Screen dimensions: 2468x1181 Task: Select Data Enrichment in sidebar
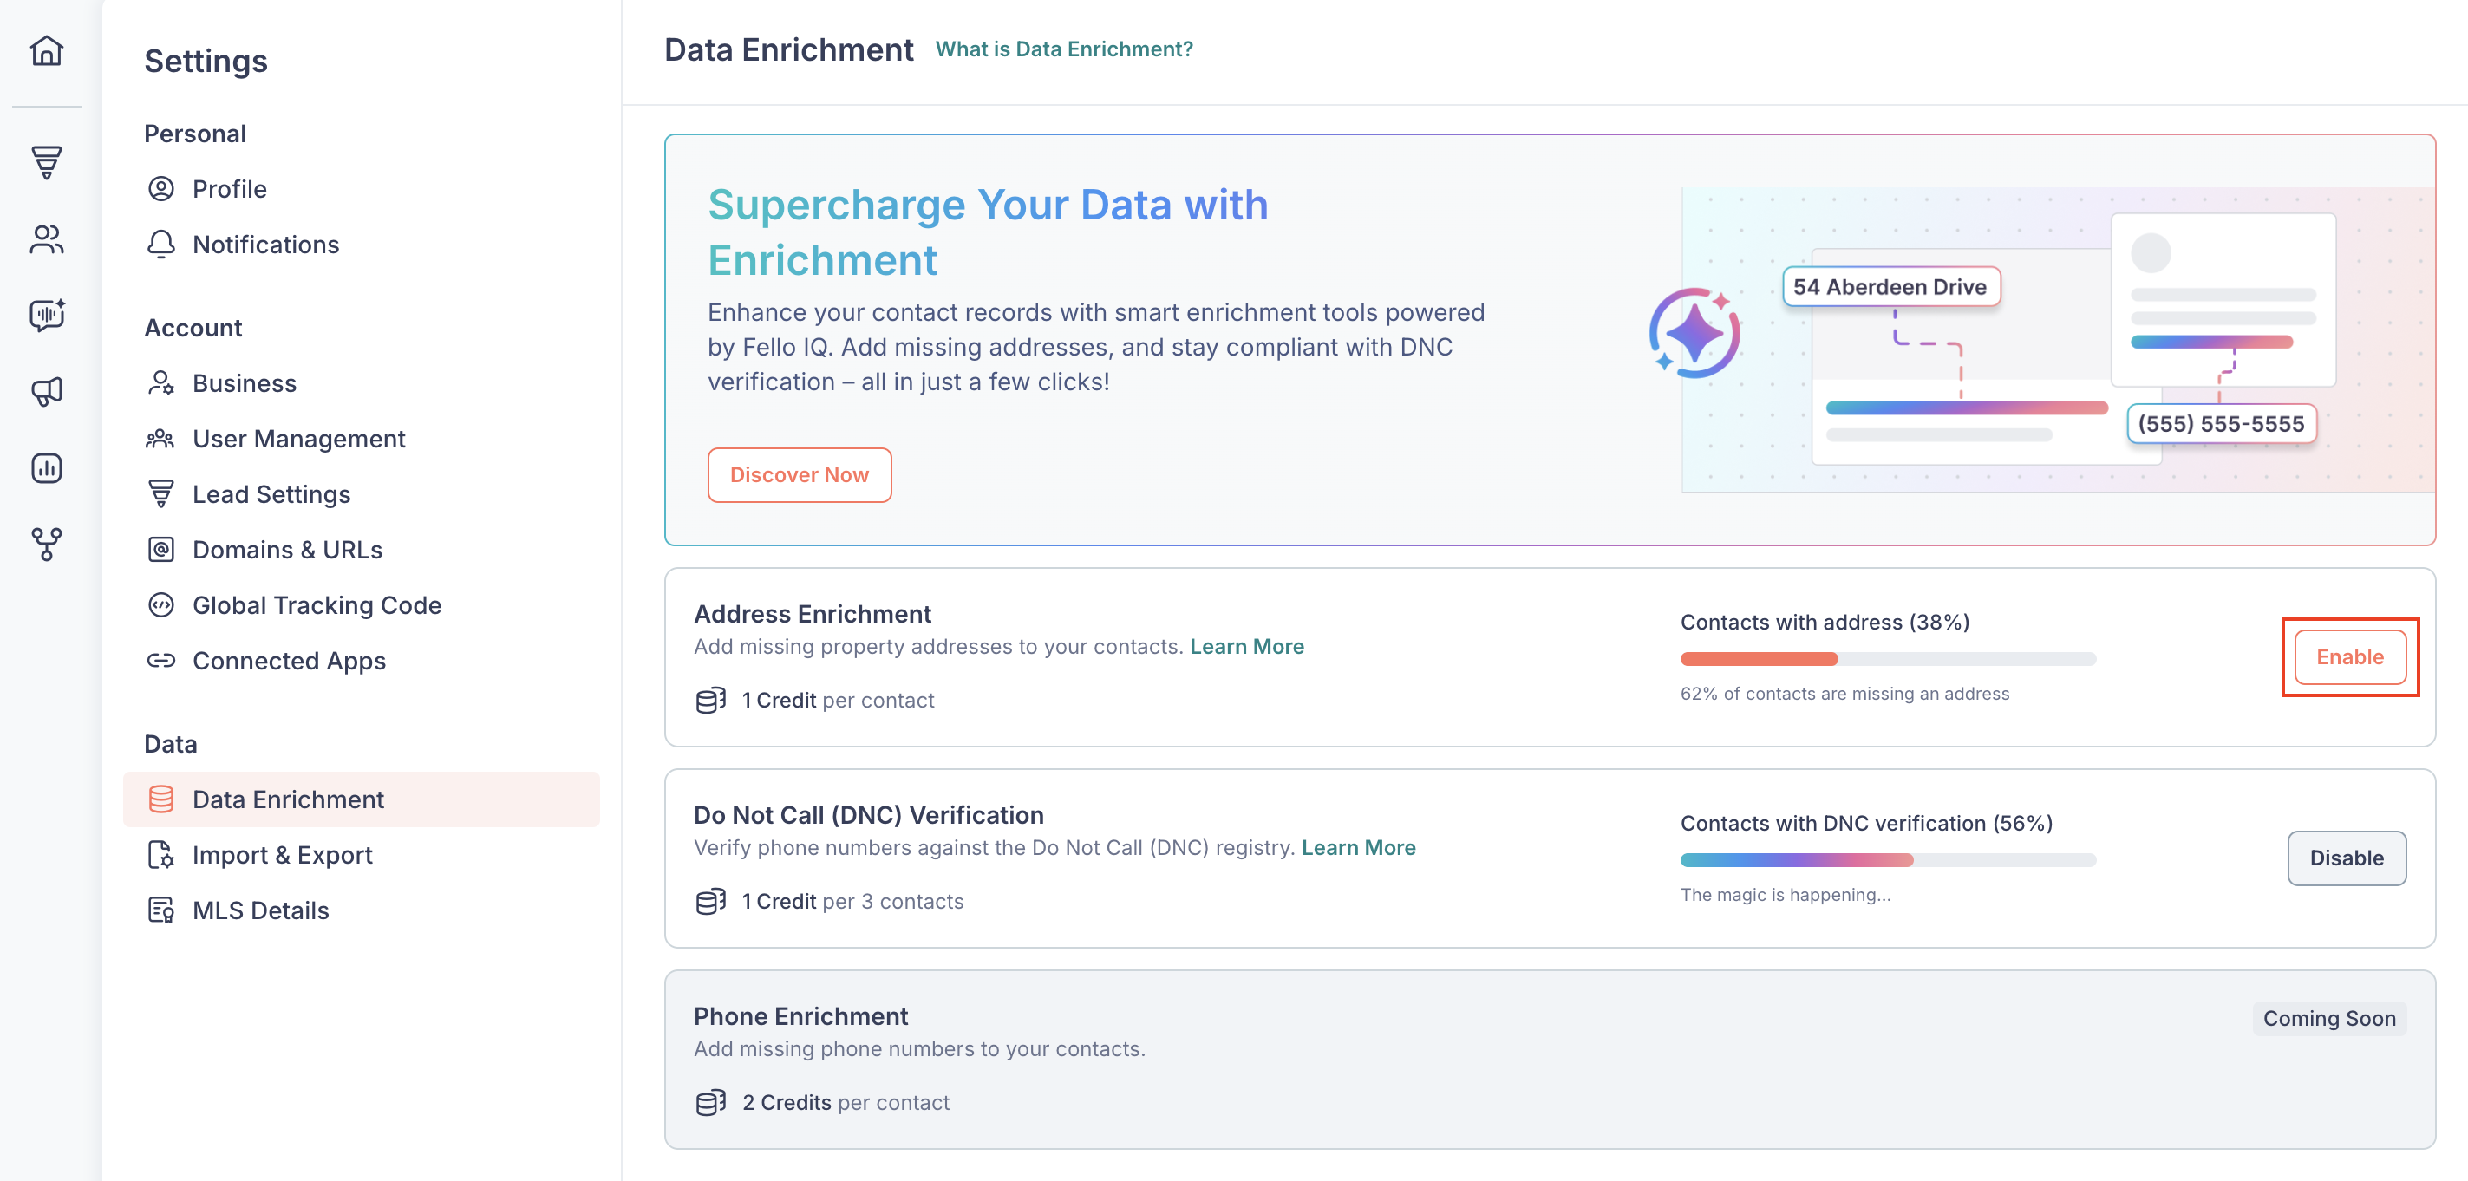(362, 799)
